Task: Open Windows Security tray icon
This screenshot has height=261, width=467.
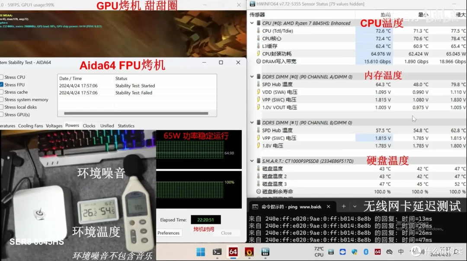Action: [x=354, y=252]
